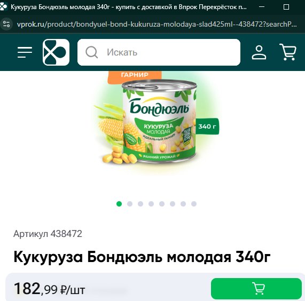Add corn to cart with green button
Viewport: 305px width, 301px height.
pos(256,289)
